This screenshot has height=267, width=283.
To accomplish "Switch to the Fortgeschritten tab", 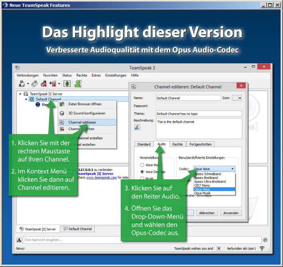I will (x=200, y=144).
